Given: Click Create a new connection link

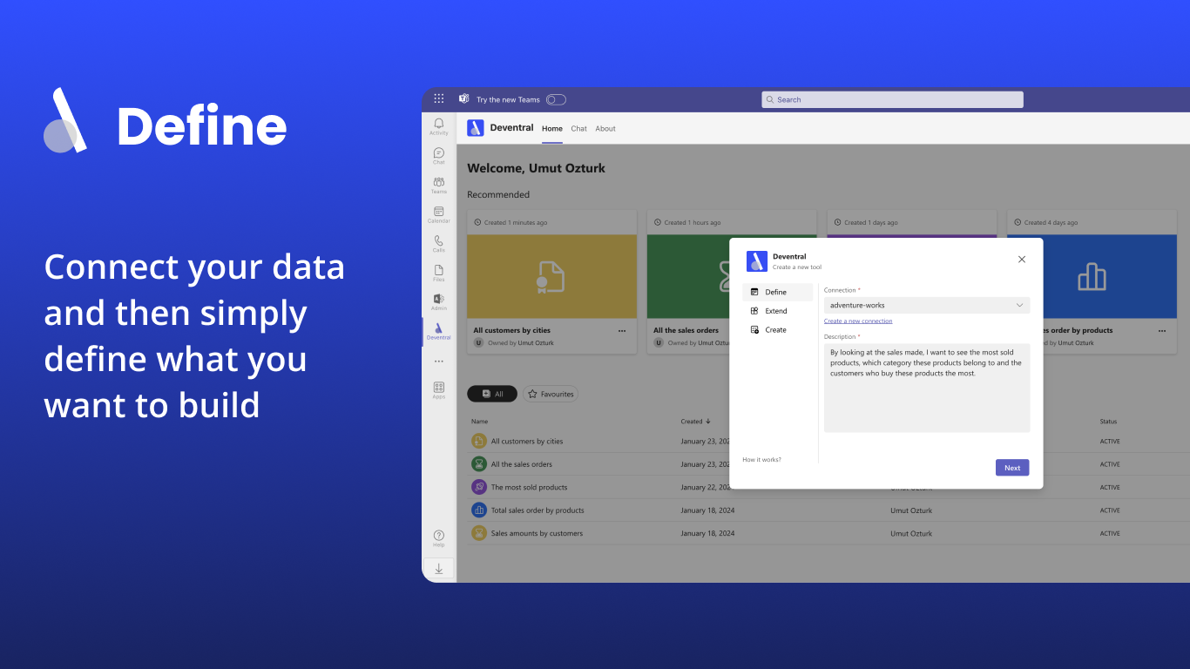Looking at the screenshot, I should tap(858, 321).
